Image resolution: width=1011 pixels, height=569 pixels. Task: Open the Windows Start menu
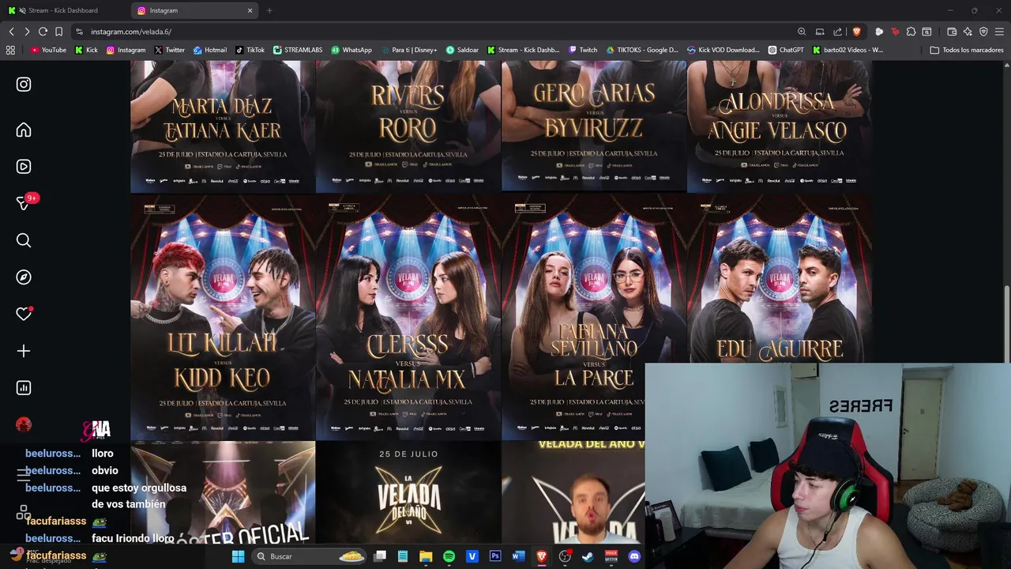[238, 556]
